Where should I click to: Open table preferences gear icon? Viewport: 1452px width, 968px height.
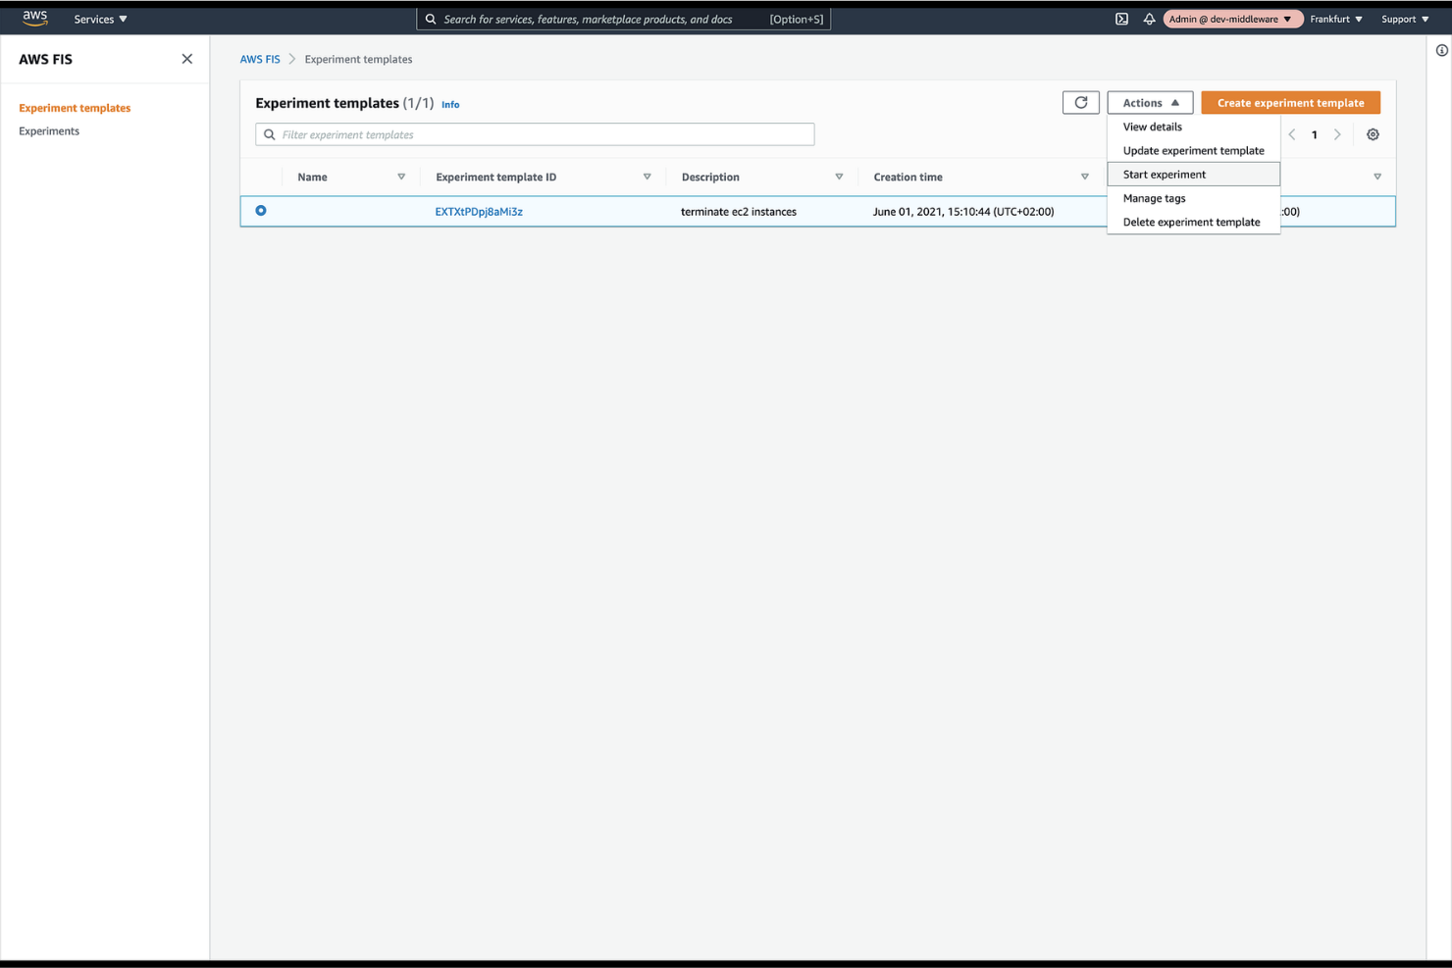click(1373, 134)
